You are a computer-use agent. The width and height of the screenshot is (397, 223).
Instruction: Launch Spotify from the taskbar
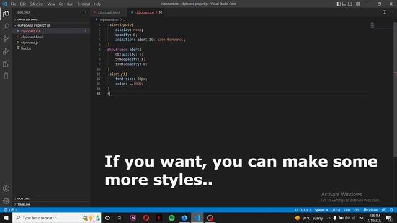point(171,217)
